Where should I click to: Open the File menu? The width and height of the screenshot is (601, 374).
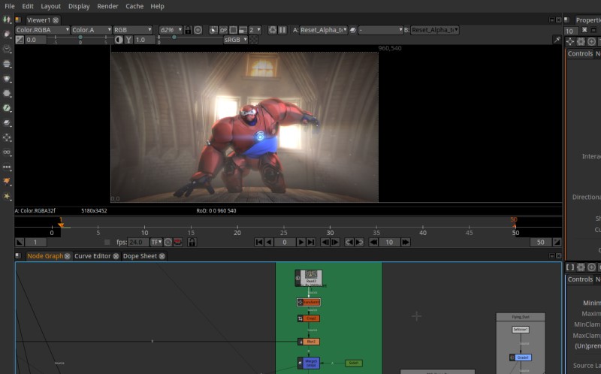(x=10, y=6)
